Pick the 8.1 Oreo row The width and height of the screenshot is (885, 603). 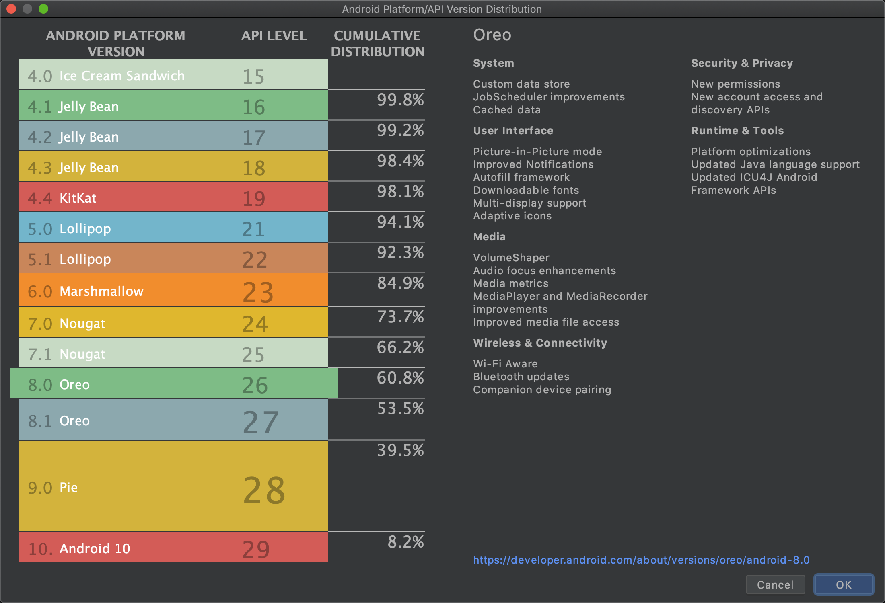tap(173, 420)
